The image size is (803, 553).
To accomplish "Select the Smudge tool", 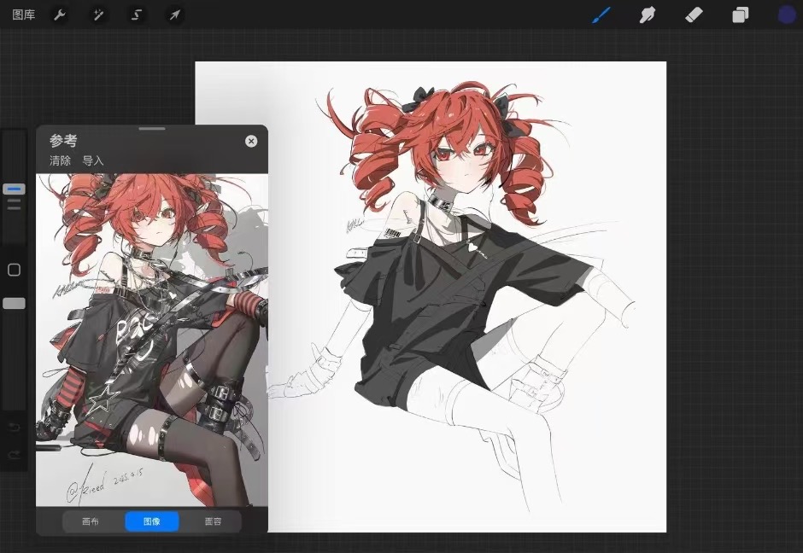I will click(648, 15).
